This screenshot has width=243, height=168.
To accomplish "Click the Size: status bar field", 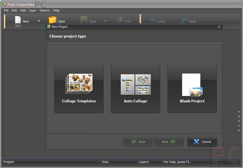I will pyautogui.click(x=119, y=162).
